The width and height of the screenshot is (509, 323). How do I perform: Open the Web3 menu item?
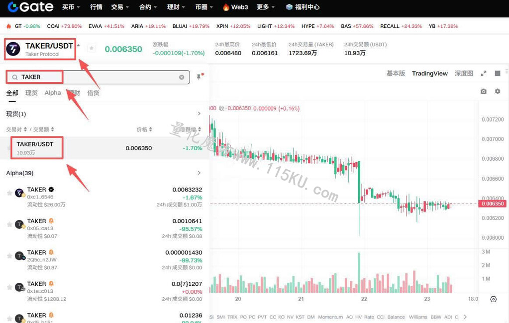[x=235, y=7]
